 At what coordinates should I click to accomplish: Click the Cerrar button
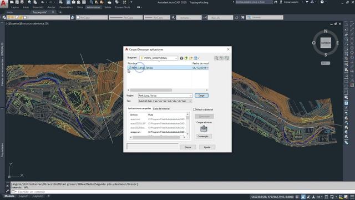pyautogui.click(x=188, y=147)
